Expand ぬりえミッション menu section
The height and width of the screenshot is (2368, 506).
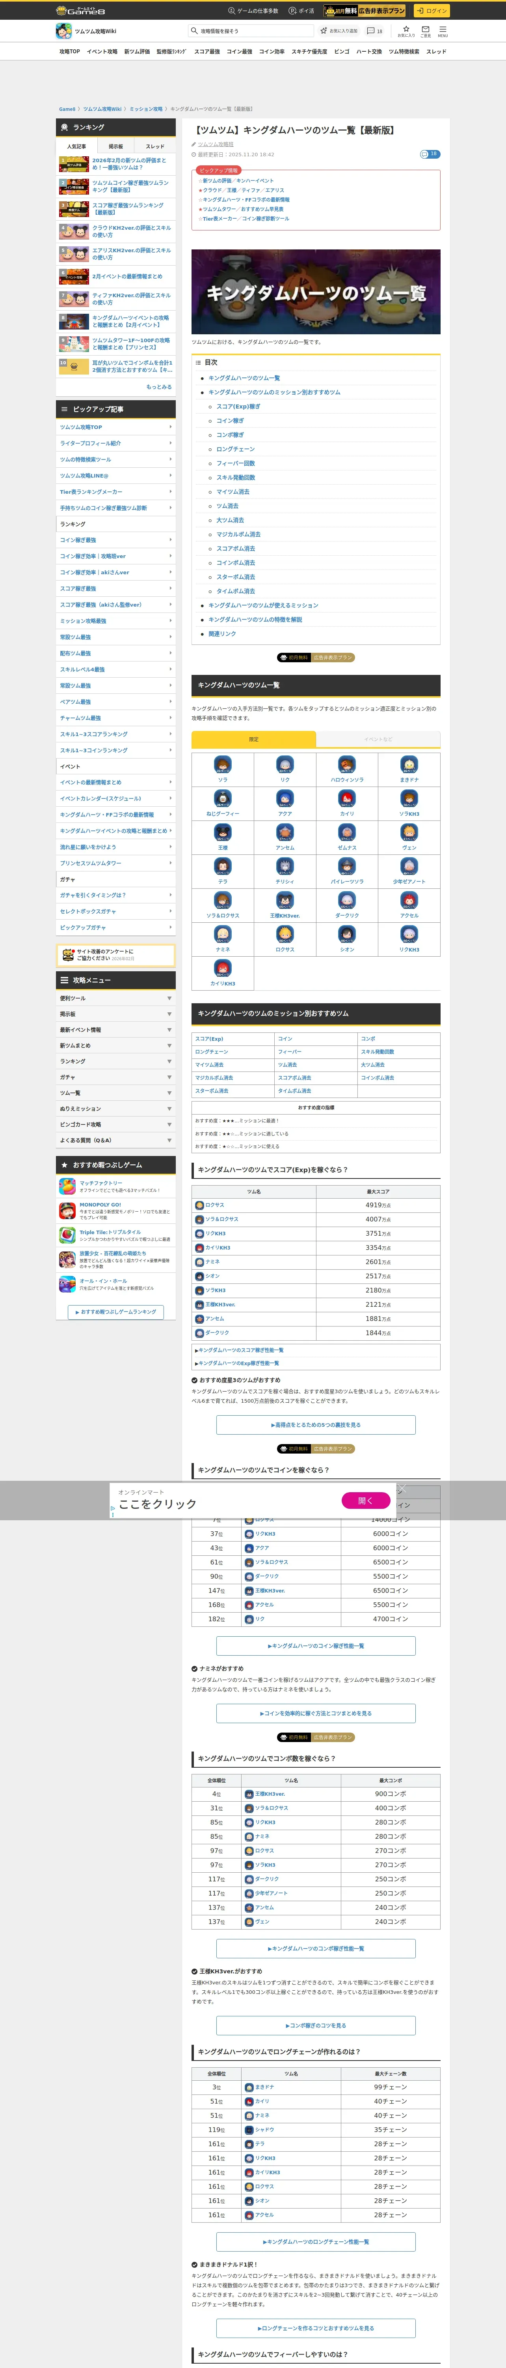tap(116, 1109)
